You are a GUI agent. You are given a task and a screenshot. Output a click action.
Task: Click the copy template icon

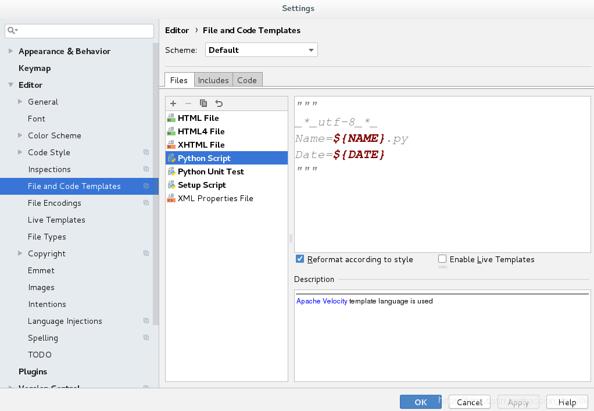(x=203, y=103)
